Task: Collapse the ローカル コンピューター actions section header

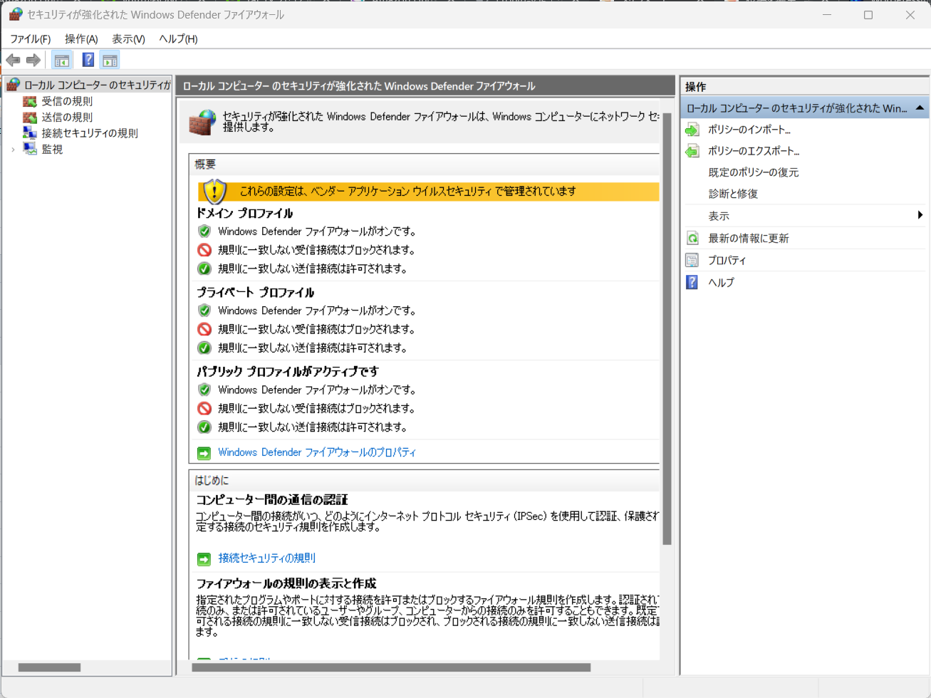Action: 920,108
